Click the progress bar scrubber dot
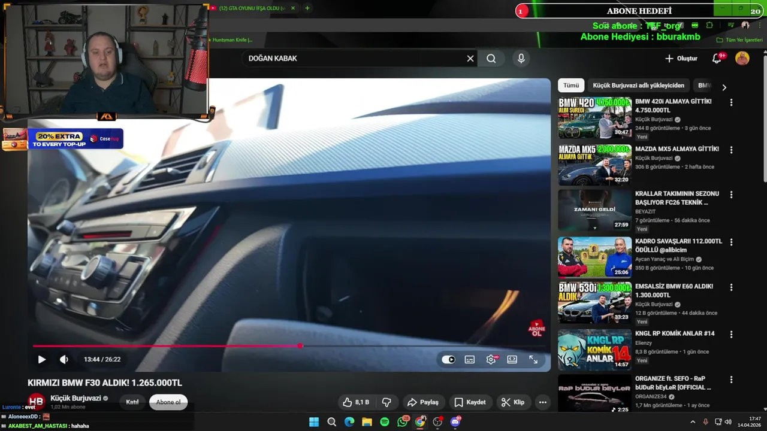 point(300,346)
